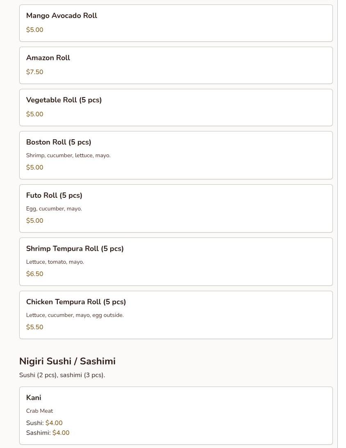Screen dimensions: 346x448
Task: Open the Chicken Tempura Roll (5 pcs) item
Action: (x=76, y=302)
